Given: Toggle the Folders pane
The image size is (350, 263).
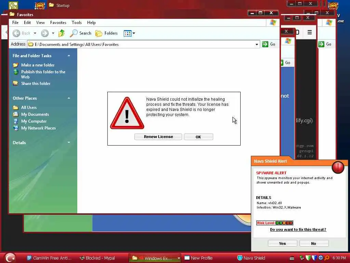Looking at the screenshot, I should (107, 33).
